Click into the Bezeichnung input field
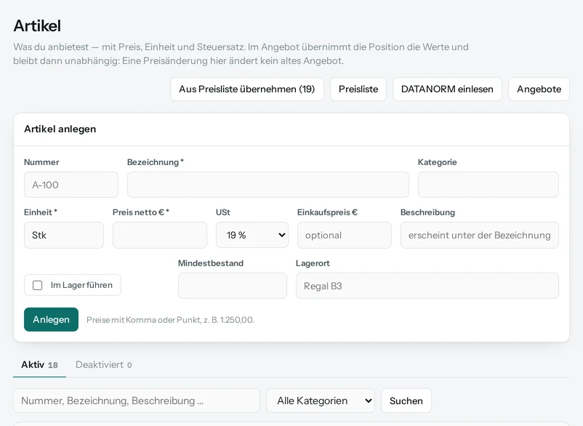This screenshot has width=583, height=426. 268,185
